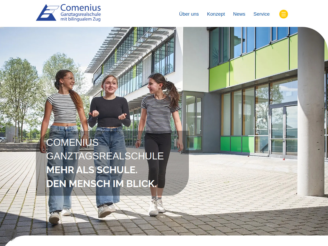The image size is (328, 246).
Task: Click the 'MEHR ALS SCHULE.' slogan text
Action: tap(92, 170)
